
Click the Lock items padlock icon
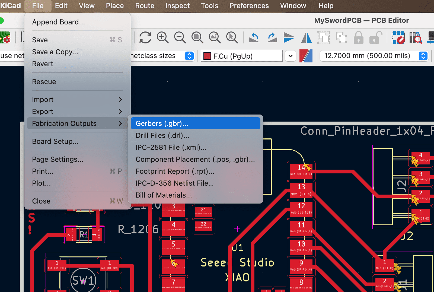pyautogui.click(x=359, y=37)
